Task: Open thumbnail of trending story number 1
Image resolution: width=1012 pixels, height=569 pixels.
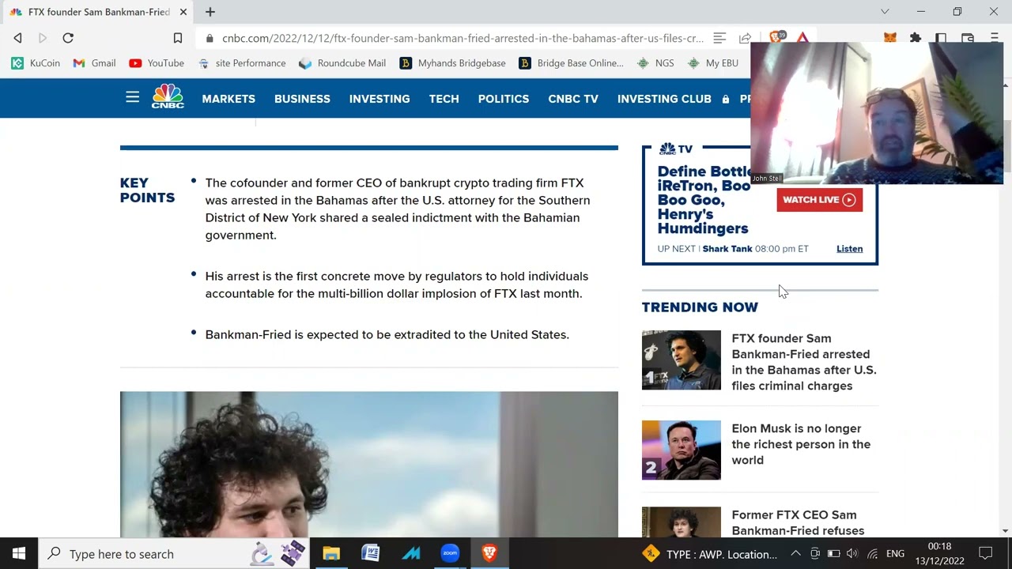Action: [682, 360]
